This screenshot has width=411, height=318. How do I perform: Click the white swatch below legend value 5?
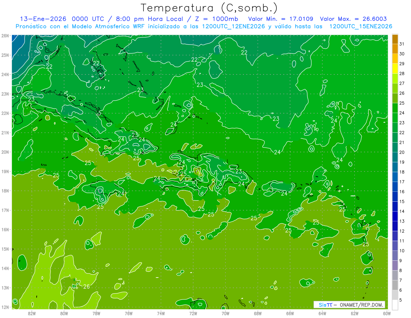(x=395, y=305)
